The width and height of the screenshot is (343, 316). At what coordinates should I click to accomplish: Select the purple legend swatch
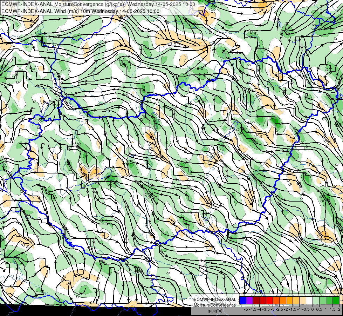249,300
